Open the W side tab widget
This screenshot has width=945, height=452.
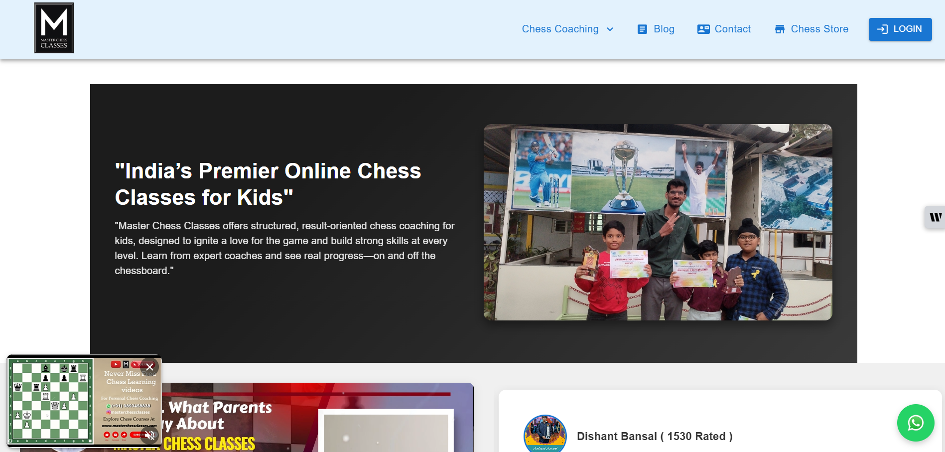935,217
